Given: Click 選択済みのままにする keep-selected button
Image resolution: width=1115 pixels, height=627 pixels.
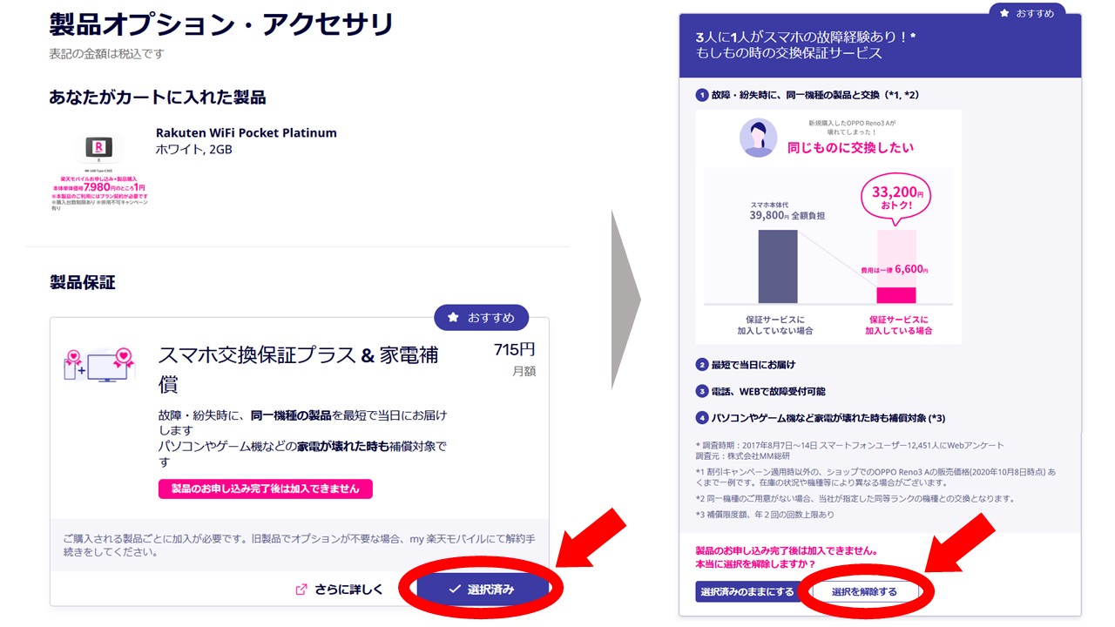Looking at the screenshot, I should coord(748,592).
